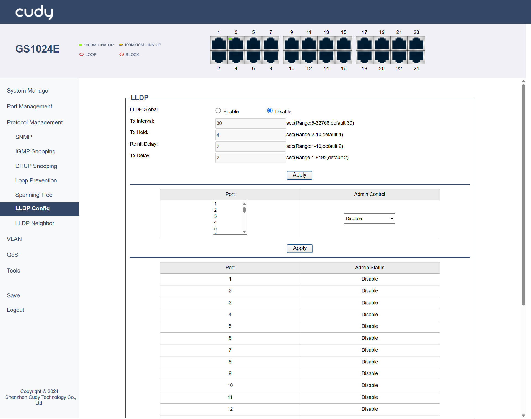The height and width of the screenshot is (419, 531).
Task: Open the Admin Control dropdown
Action: click(x=369, y=219)
